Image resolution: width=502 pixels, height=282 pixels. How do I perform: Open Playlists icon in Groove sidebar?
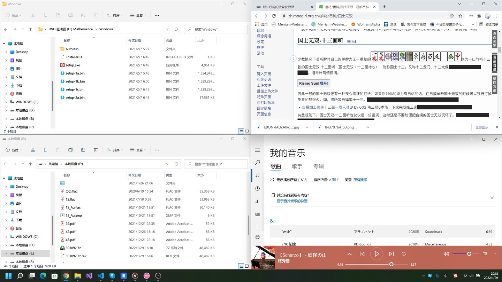click(257, 215)
